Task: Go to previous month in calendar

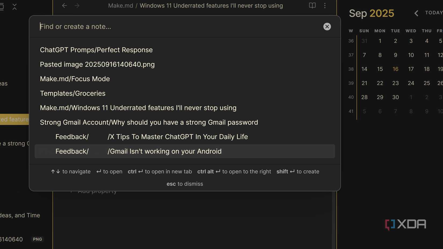Action: (x=416, y=13)
